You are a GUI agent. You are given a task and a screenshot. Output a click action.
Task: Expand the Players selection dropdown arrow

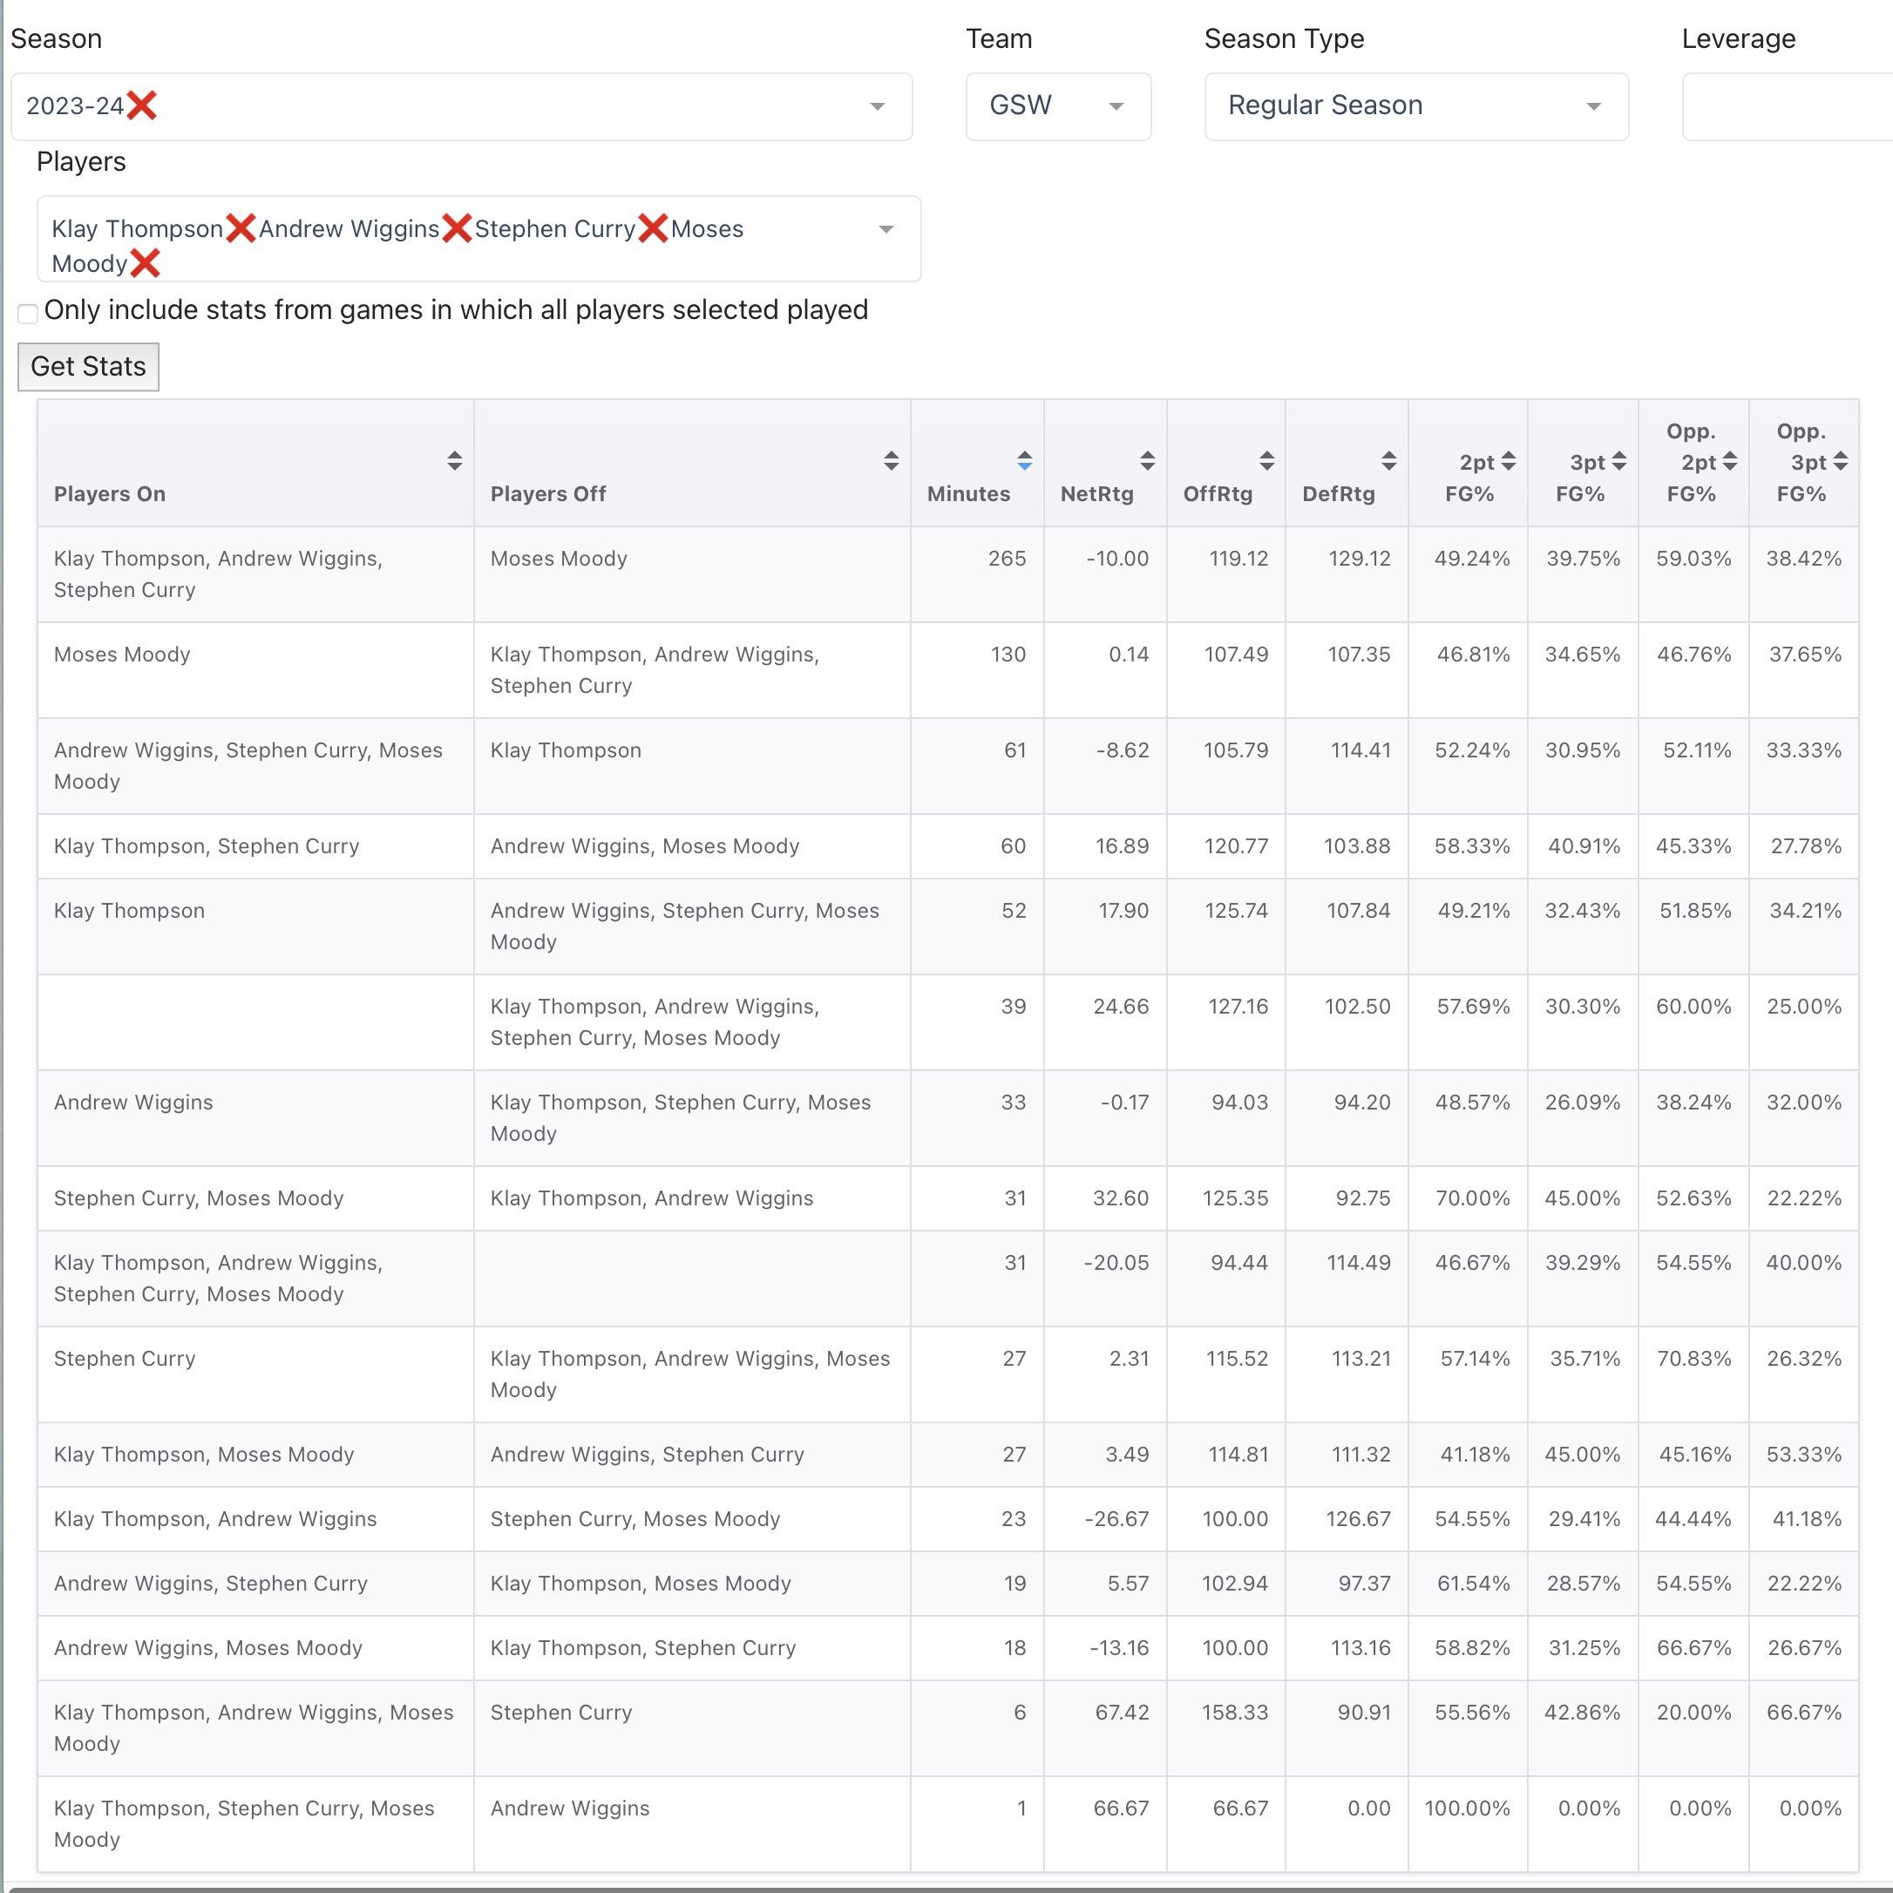pos(885,229)
